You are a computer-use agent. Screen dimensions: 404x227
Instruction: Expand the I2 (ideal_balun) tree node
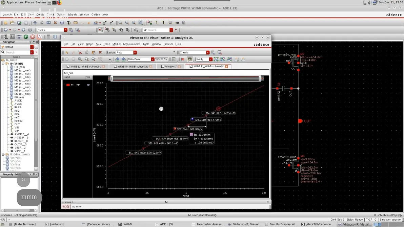coord(3,155)
